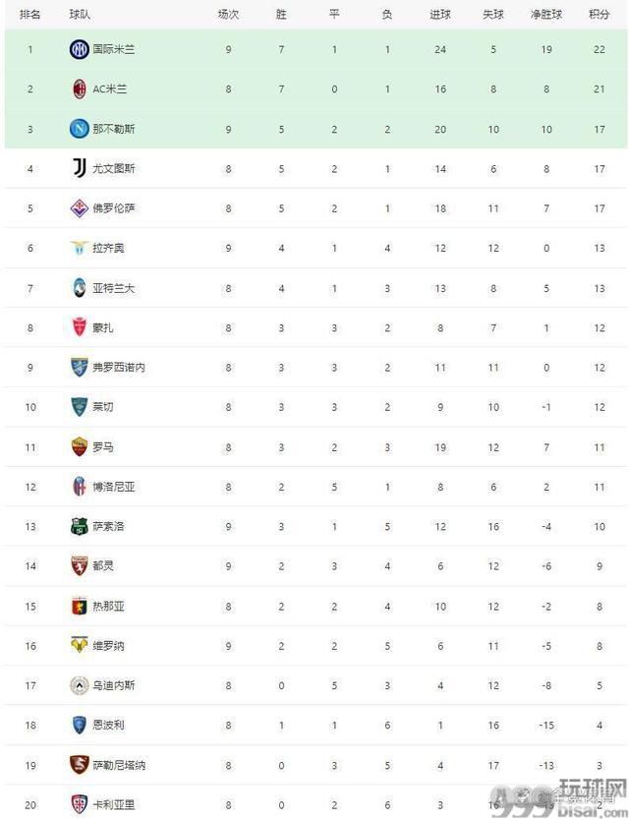The image size is (629, 819).
Task: Sort by 净胜球 goal difference header
Action: 546,14
